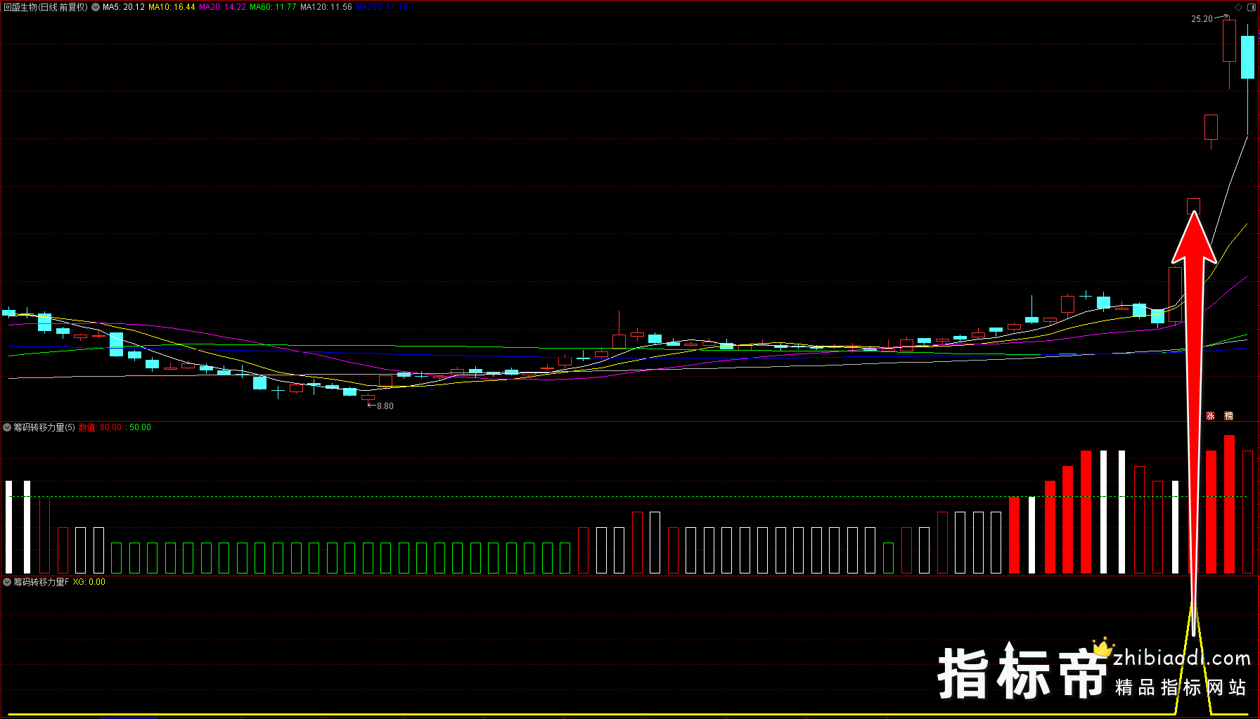Viewport: 1260px width, 719px height.
Task: Expand the 筹码转移力量F indicator dropdown arrow
Action: [7, 582]
